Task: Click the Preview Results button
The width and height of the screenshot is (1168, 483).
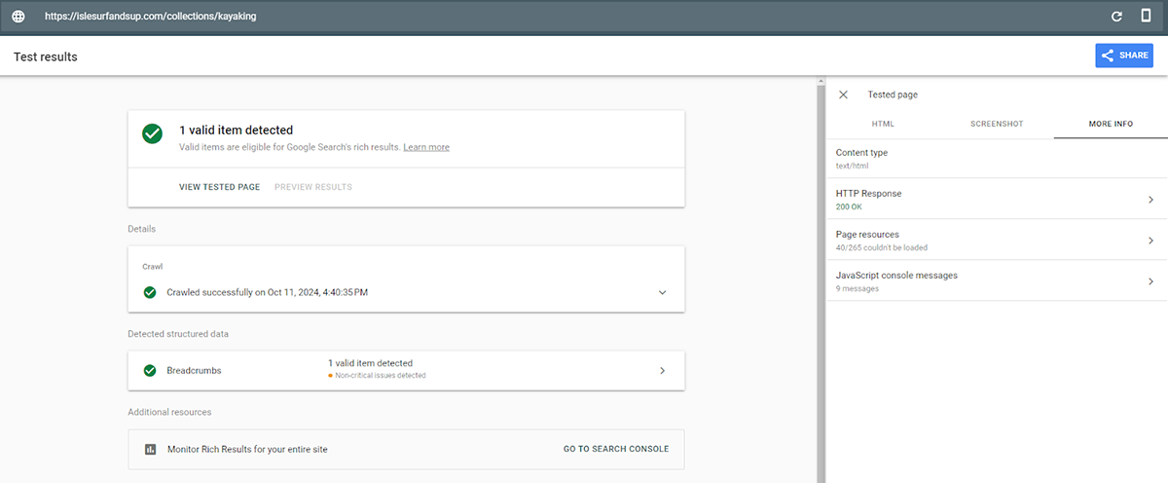Action: click(x=313, y=187)
